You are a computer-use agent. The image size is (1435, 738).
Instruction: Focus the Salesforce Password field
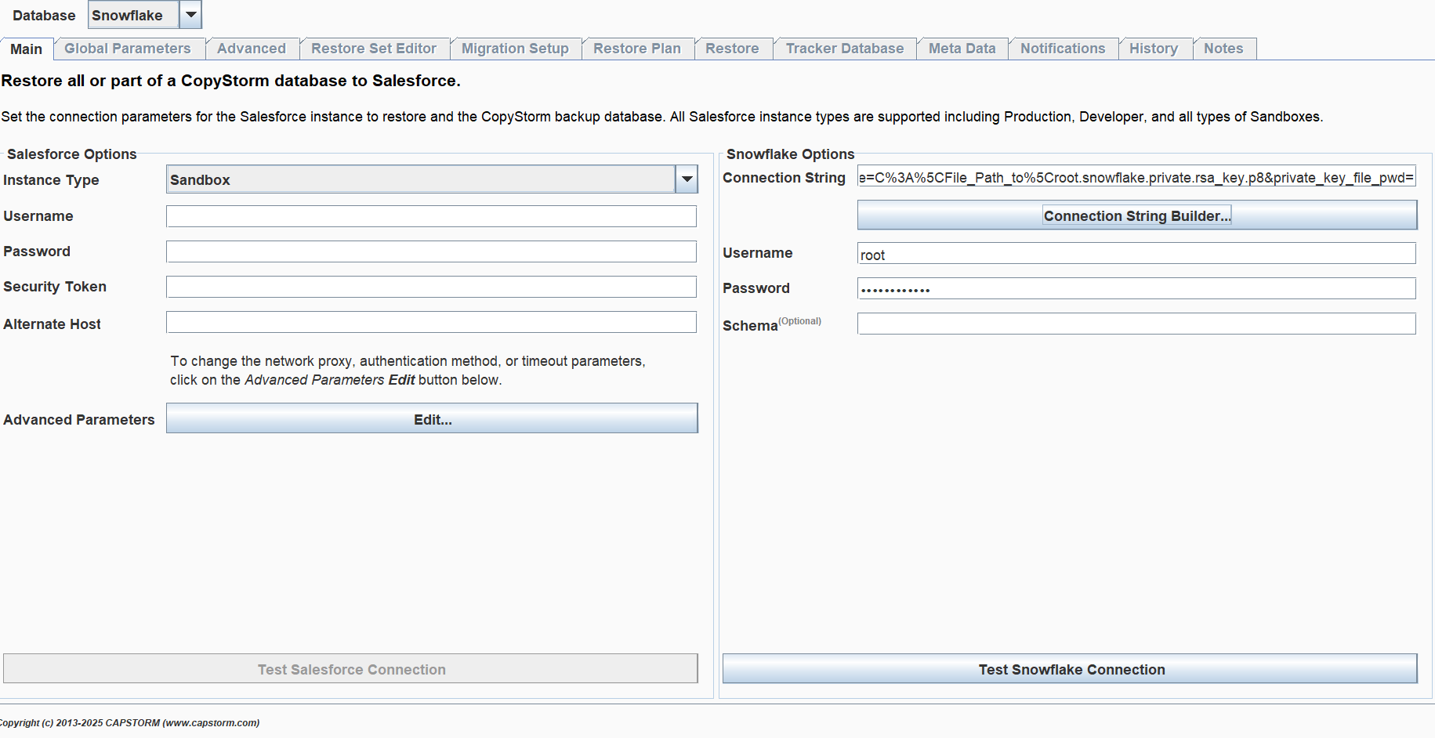pyautogui.click(x=431, y=251)
